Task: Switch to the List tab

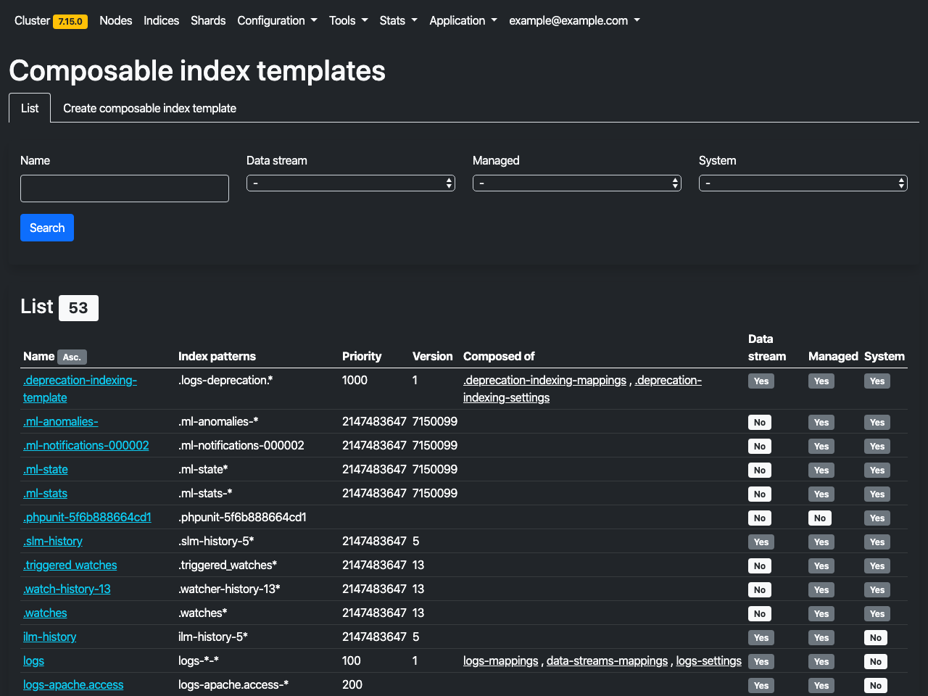Action: (30, 108)
